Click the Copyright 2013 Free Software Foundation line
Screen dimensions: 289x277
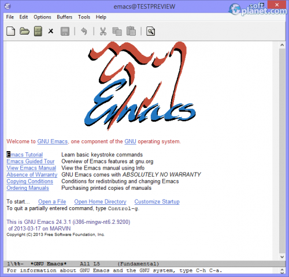coord(55,235)
